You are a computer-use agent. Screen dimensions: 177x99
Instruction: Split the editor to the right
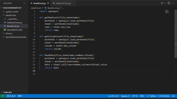point(169,3)
